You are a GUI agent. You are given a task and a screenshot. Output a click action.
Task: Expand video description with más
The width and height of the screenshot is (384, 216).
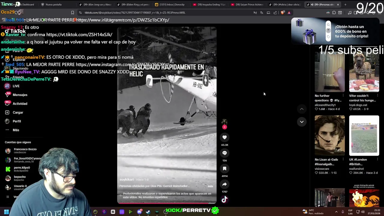(210, 186)
